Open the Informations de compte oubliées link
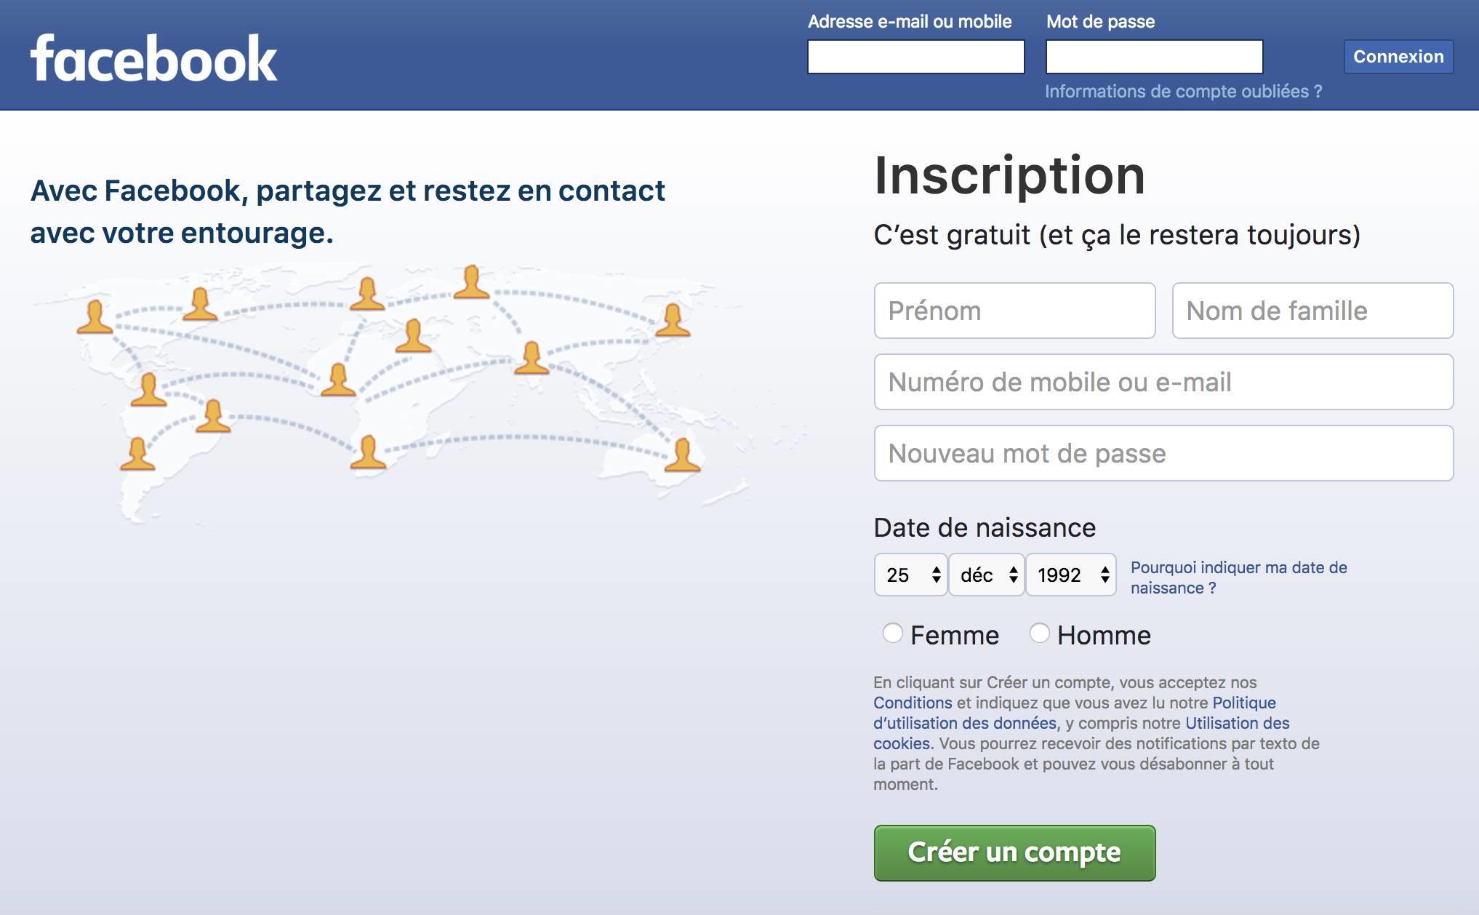1479x915 pixels. (x=1183, y=92)
